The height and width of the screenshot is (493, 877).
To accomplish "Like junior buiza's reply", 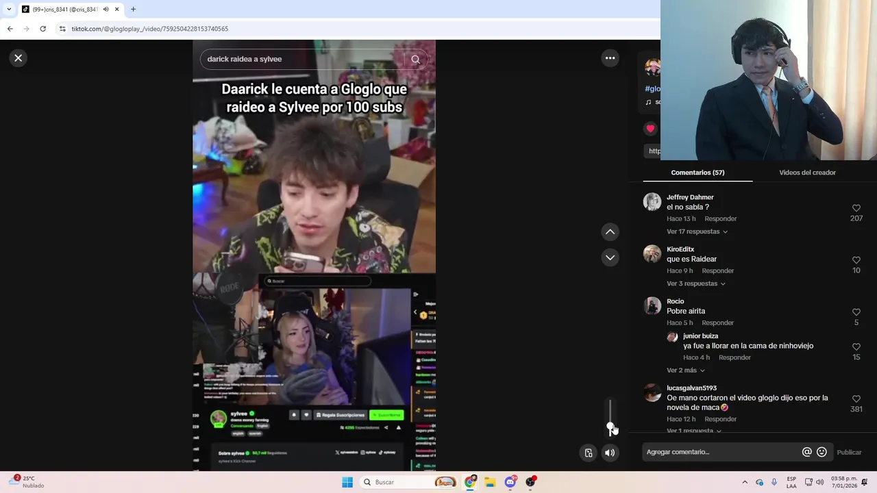I will click(856, 347).
